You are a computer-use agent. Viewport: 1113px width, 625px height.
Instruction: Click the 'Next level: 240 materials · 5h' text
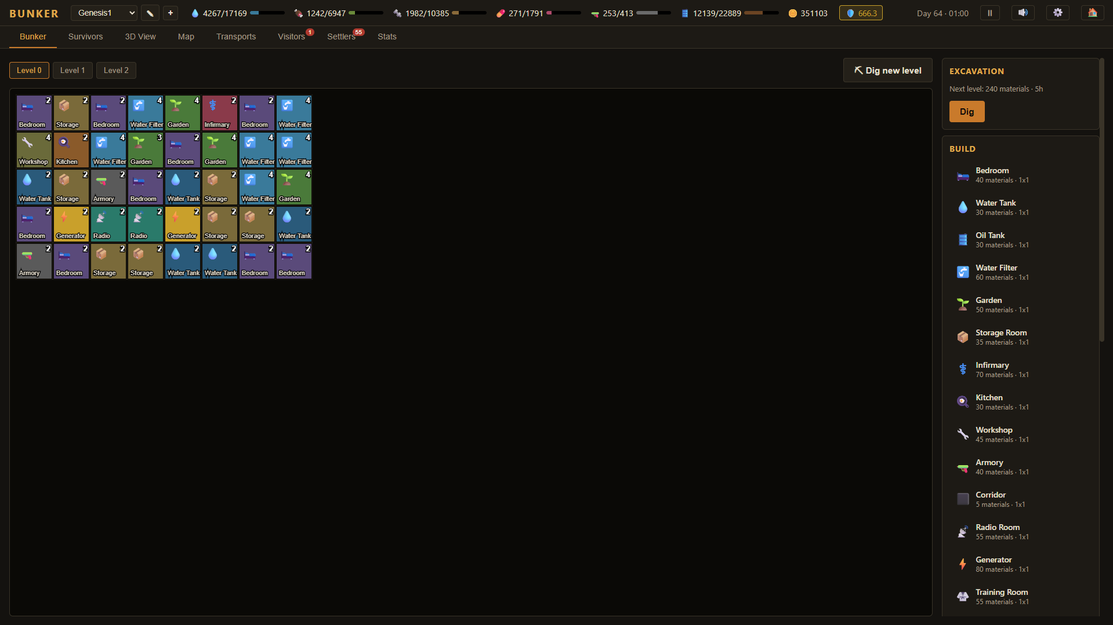tap(996, 89)
